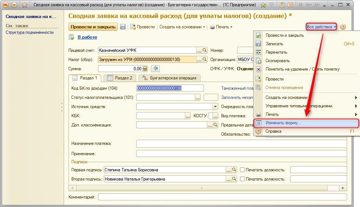Open the main menu round dropdown in title bar
Screen dimensions: 360x207
point(14,4)
